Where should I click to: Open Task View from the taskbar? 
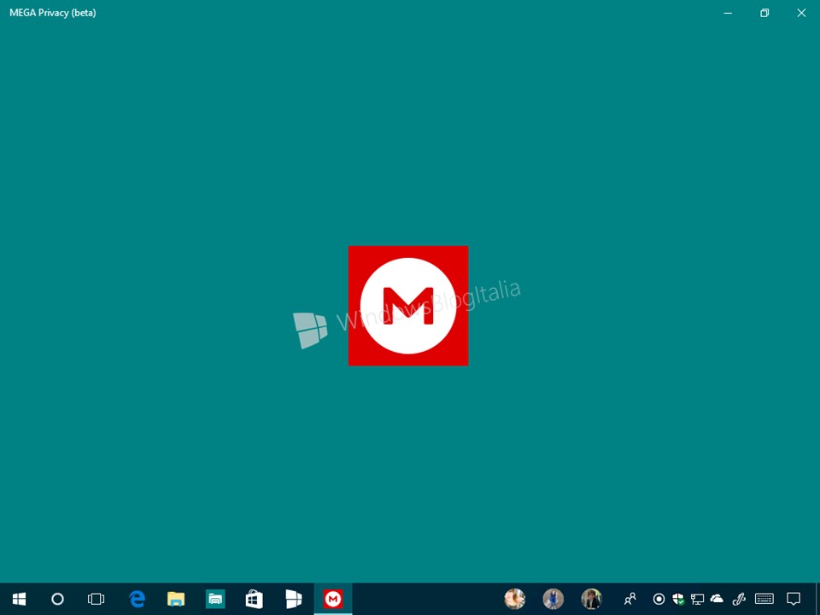click(x=97, y=599)
